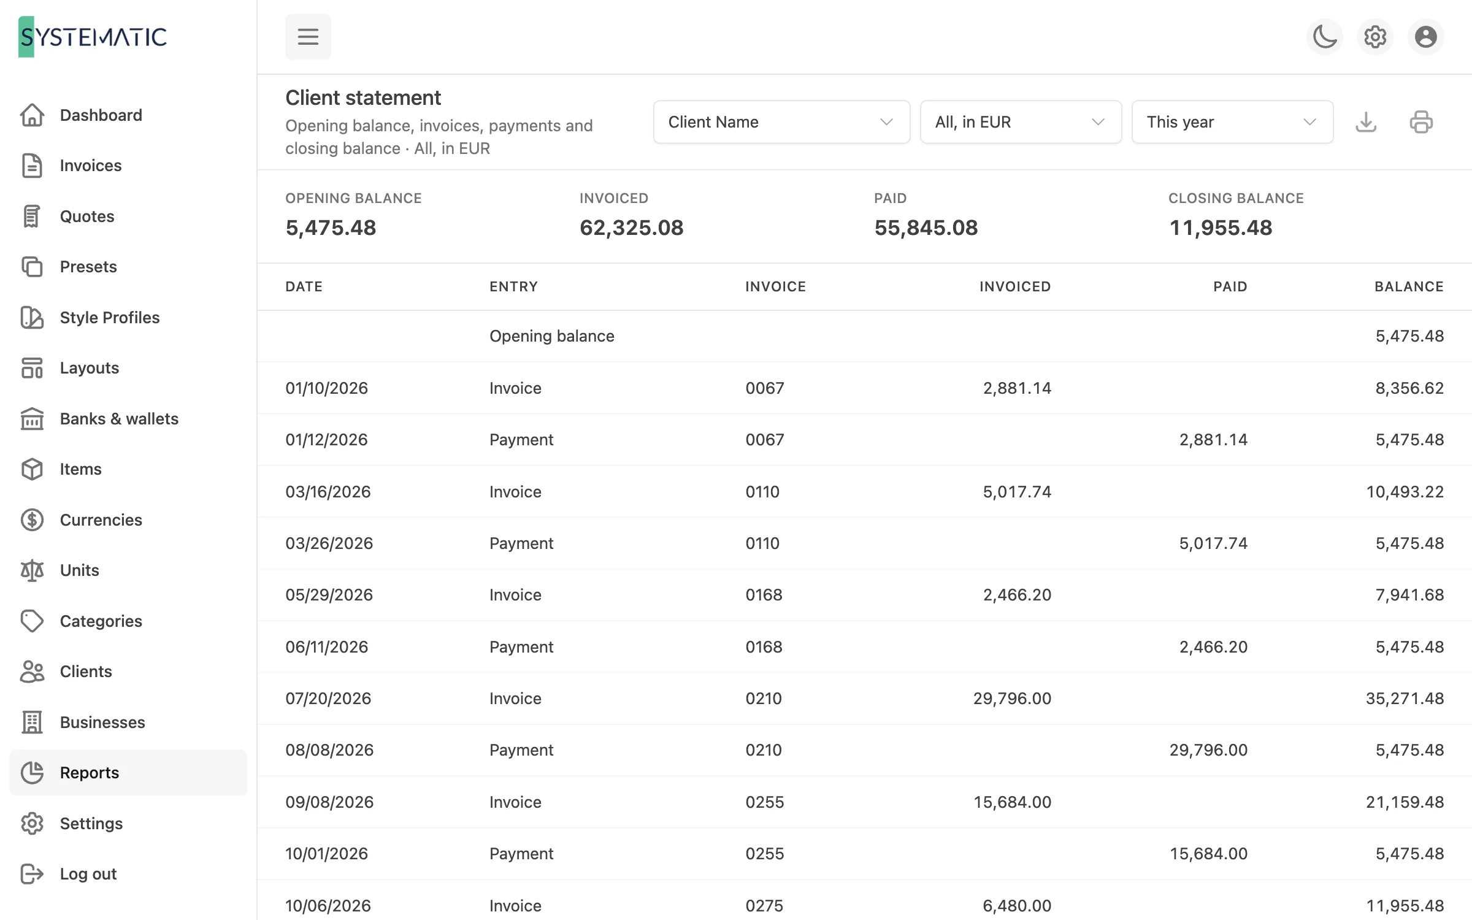Open the Client Name dropdown
The height and width of the screenshot is (920, 1472).
(x=781, y=122)
